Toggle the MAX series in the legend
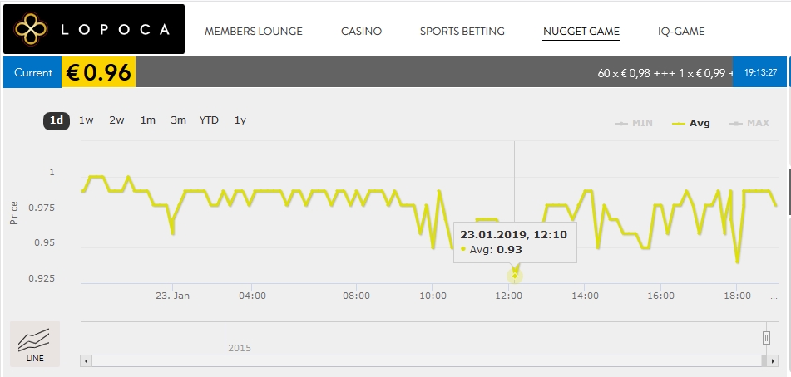This screenshot has height=377, width=791. coord(749,123)
